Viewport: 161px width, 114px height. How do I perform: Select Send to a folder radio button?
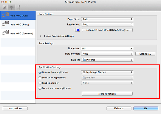click(x=40, y=83)
